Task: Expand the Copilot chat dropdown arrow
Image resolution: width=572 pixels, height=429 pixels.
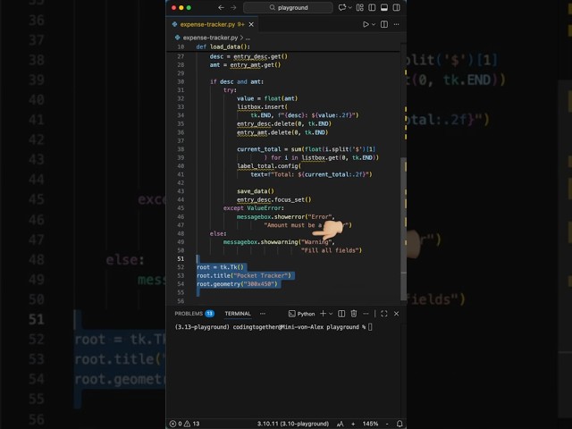Action: click(x=350, y=7)
